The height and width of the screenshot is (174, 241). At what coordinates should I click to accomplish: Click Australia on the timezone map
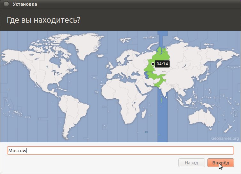pos(202,118)
